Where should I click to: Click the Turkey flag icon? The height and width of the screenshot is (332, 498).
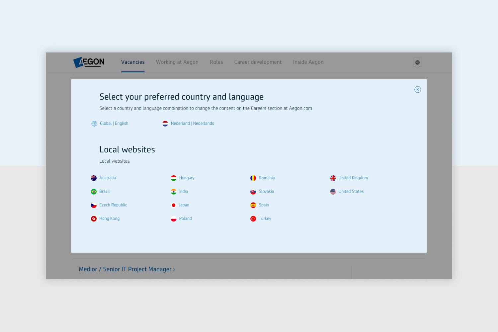pos(253,219)
